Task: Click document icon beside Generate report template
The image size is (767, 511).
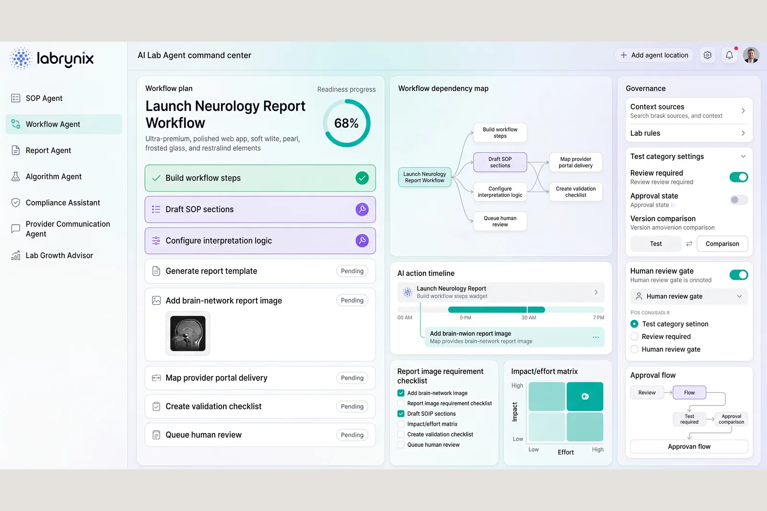Action: (156, 271)
